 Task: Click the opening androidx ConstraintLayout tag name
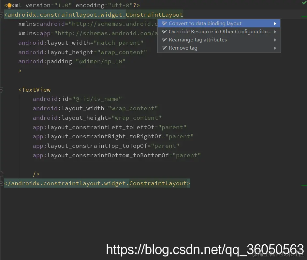(95, 15)
